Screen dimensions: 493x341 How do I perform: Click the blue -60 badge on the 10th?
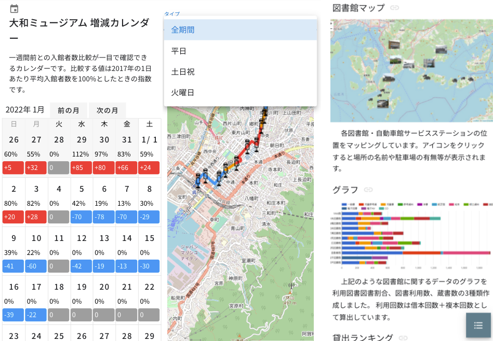36,266
